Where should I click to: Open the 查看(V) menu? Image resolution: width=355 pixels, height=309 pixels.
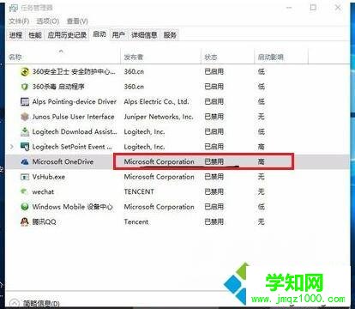coord(77,21)
